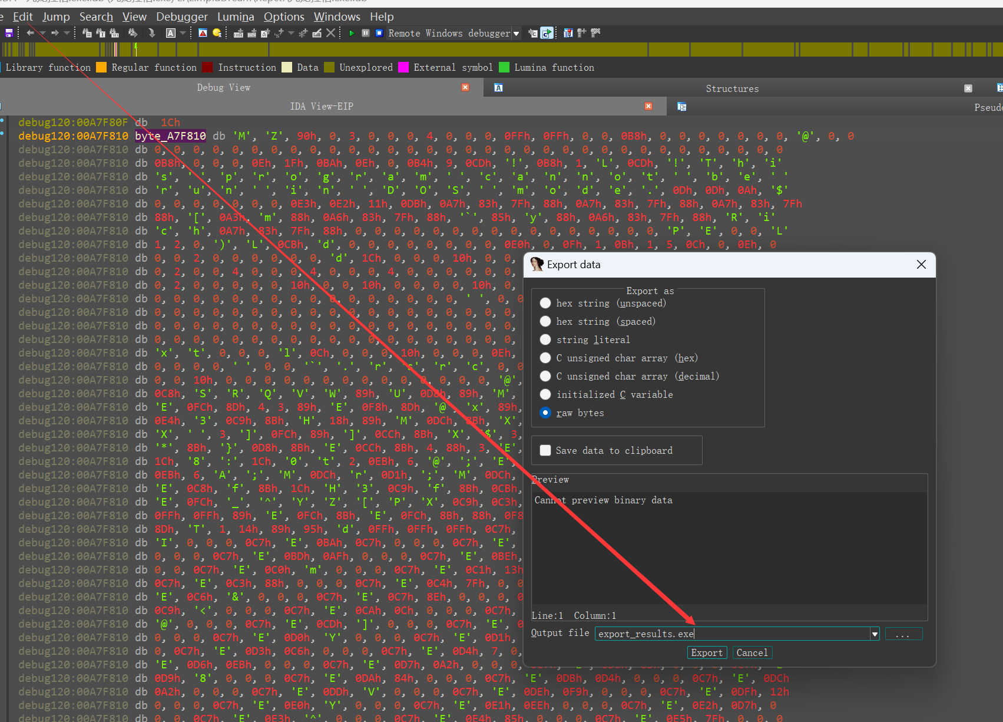Select the raw bytes radio button
Image resolution: width=1003 pixels, height=722 pixels.
545,413
